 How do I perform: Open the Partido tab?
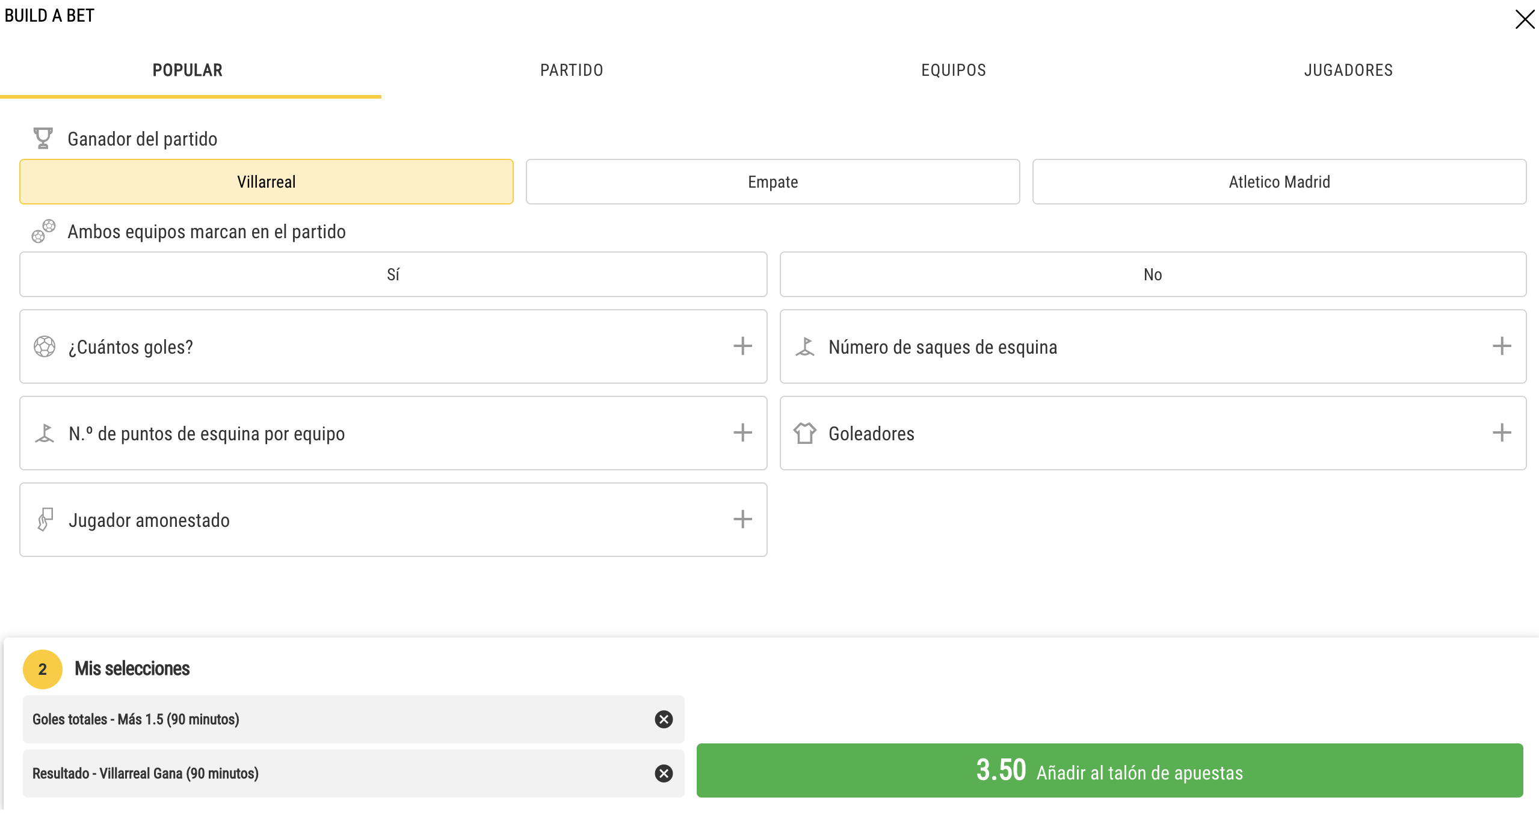point(572,70)
